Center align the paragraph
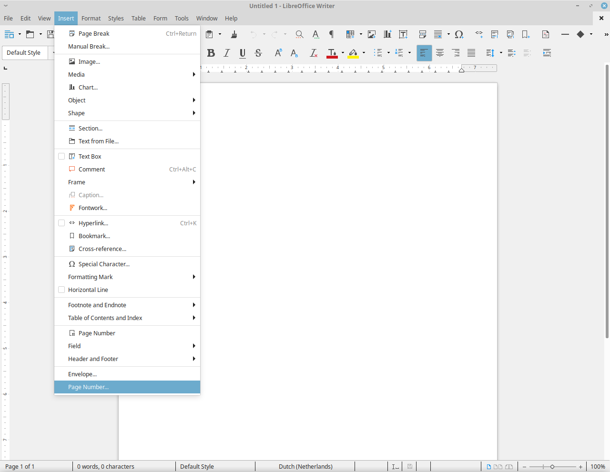 pyautogui.click(x=440, y=53)
